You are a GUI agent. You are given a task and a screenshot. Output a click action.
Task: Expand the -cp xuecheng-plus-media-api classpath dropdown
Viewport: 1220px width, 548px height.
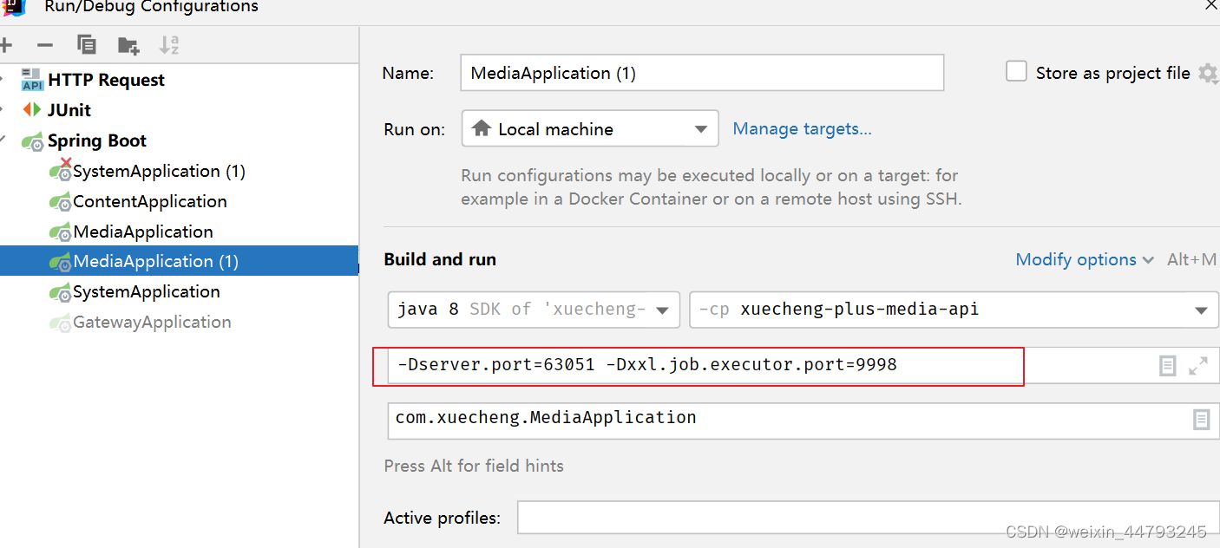click(954, 310)
